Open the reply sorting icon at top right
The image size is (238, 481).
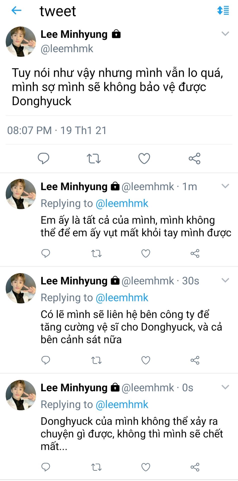pyautogui.click(x=223, y=11)
